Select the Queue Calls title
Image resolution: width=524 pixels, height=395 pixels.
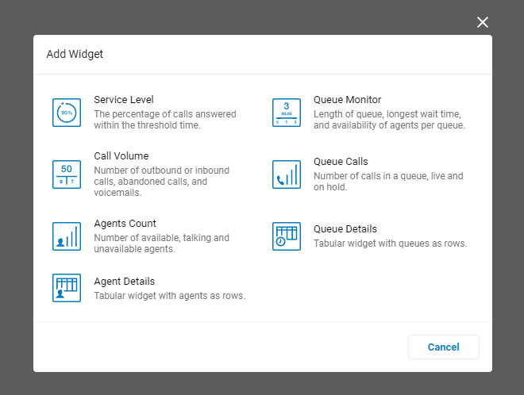341,162
